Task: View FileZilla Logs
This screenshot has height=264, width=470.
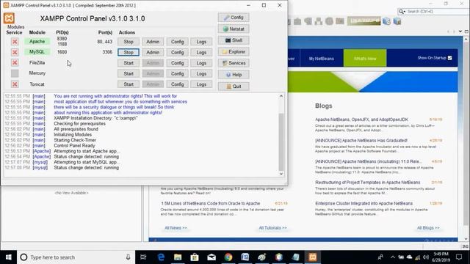Action: point(201,63)
